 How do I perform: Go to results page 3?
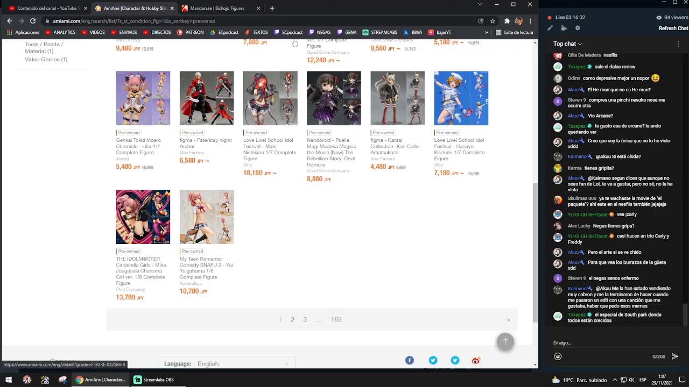pyautogui.click(x=305, y=319)
